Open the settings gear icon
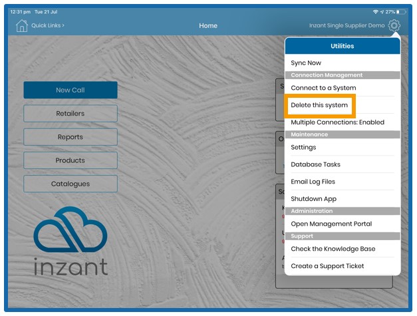This screenshot has width=417, height=316. 394,25
